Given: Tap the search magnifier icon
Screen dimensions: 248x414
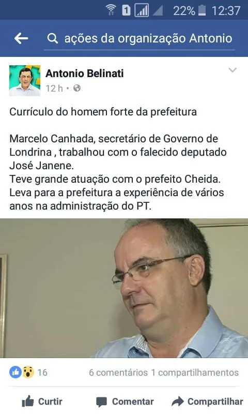Looking at the screenshot, I should tap(53, 38).
